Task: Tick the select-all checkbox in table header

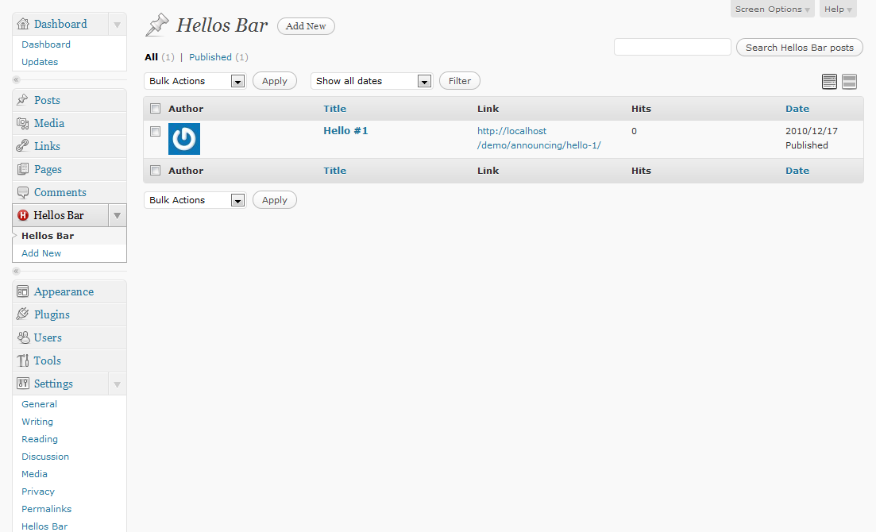Action: [x=156, y=109]
